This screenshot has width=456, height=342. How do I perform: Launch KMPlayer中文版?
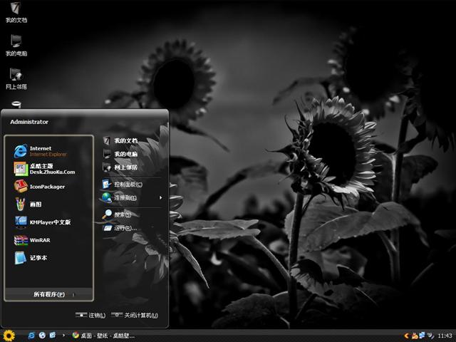click(49, 222)
